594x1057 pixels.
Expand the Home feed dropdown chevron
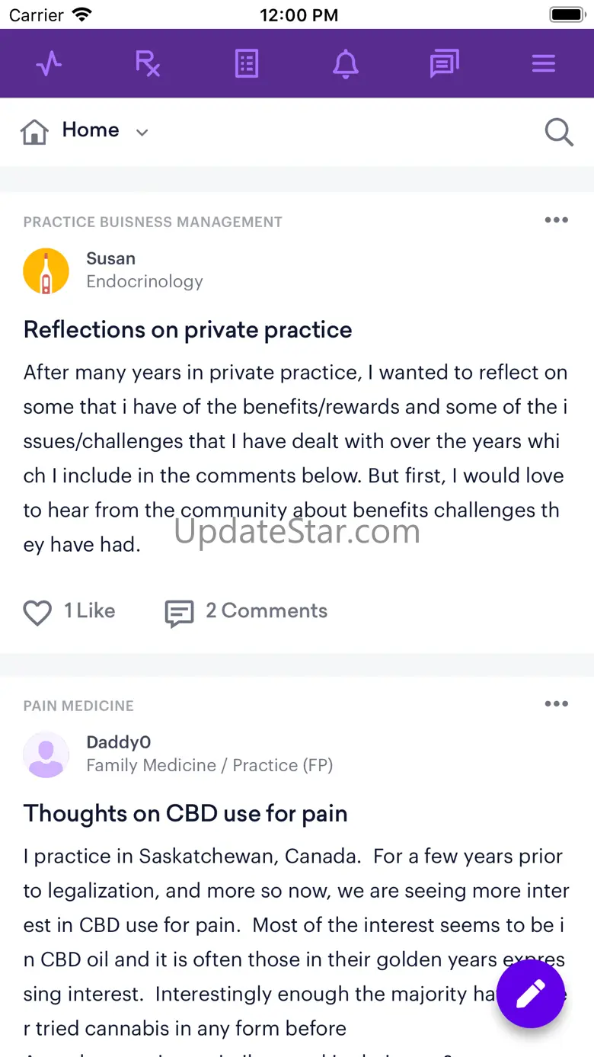tap(142, 133)
